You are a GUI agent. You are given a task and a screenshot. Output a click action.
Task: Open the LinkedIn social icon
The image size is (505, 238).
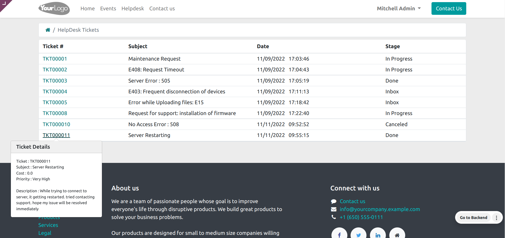pyautogui.click(x=378, y=235)
